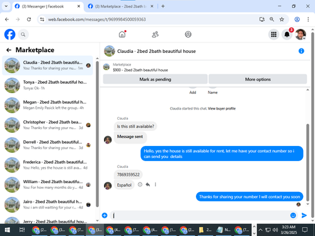Reload the page

coord(29,20)
